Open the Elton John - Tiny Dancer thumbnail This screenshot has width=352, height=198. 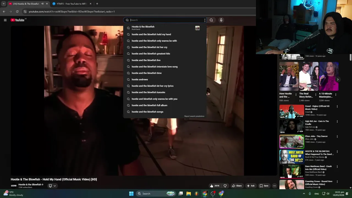click(292, 141)
